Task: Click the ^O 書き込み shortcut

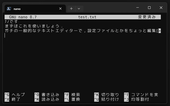Action: tap(47, 95)
